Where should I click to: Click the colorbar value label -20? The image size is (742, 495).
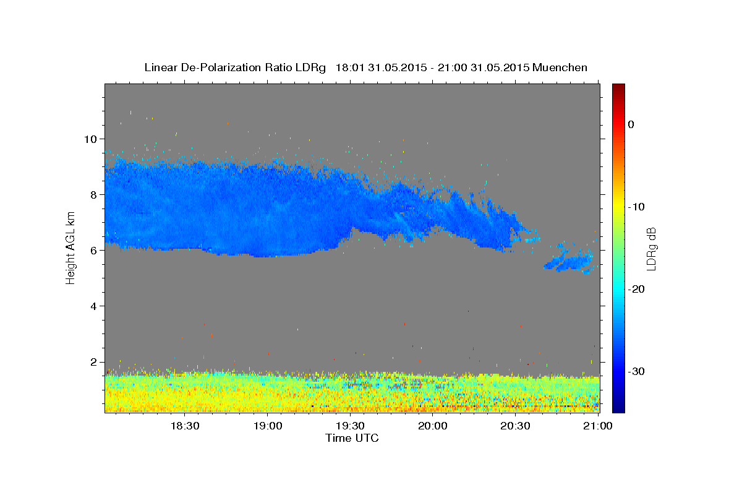[x=636, y=289]
